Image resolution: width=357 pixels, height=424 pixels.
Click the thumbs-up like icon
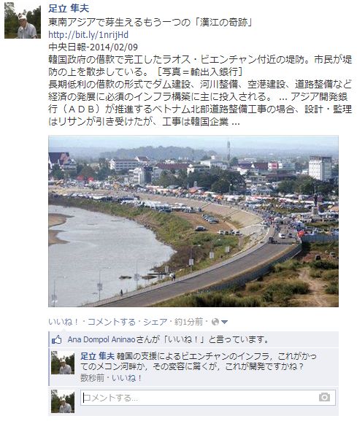click(x=57, y=339)
